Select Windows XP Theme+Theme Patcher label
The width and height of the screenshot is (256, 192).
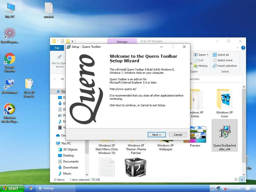[x=136, y=149]
